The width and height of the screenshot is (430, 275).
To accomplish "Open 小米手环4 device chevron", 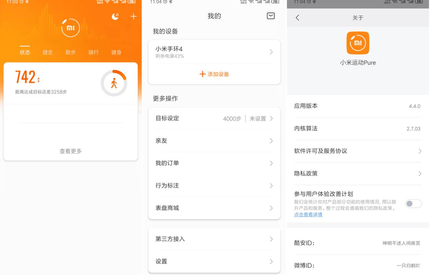I will coord(271,52).
